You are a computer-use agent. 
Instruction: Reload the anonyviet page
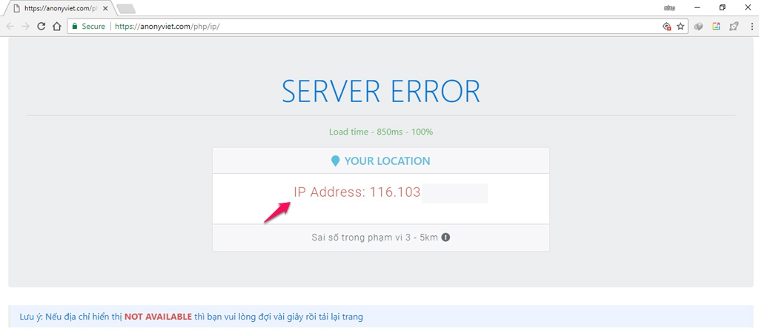[x=42, y=27]
